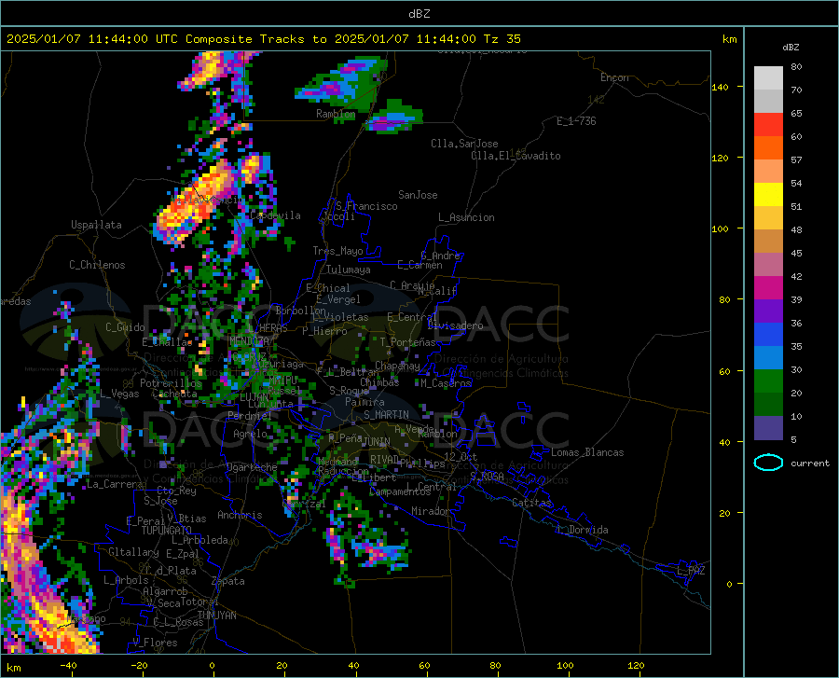Select the 'Clla.SanJose' map label

pyautogui.click(x=464, y=144)
